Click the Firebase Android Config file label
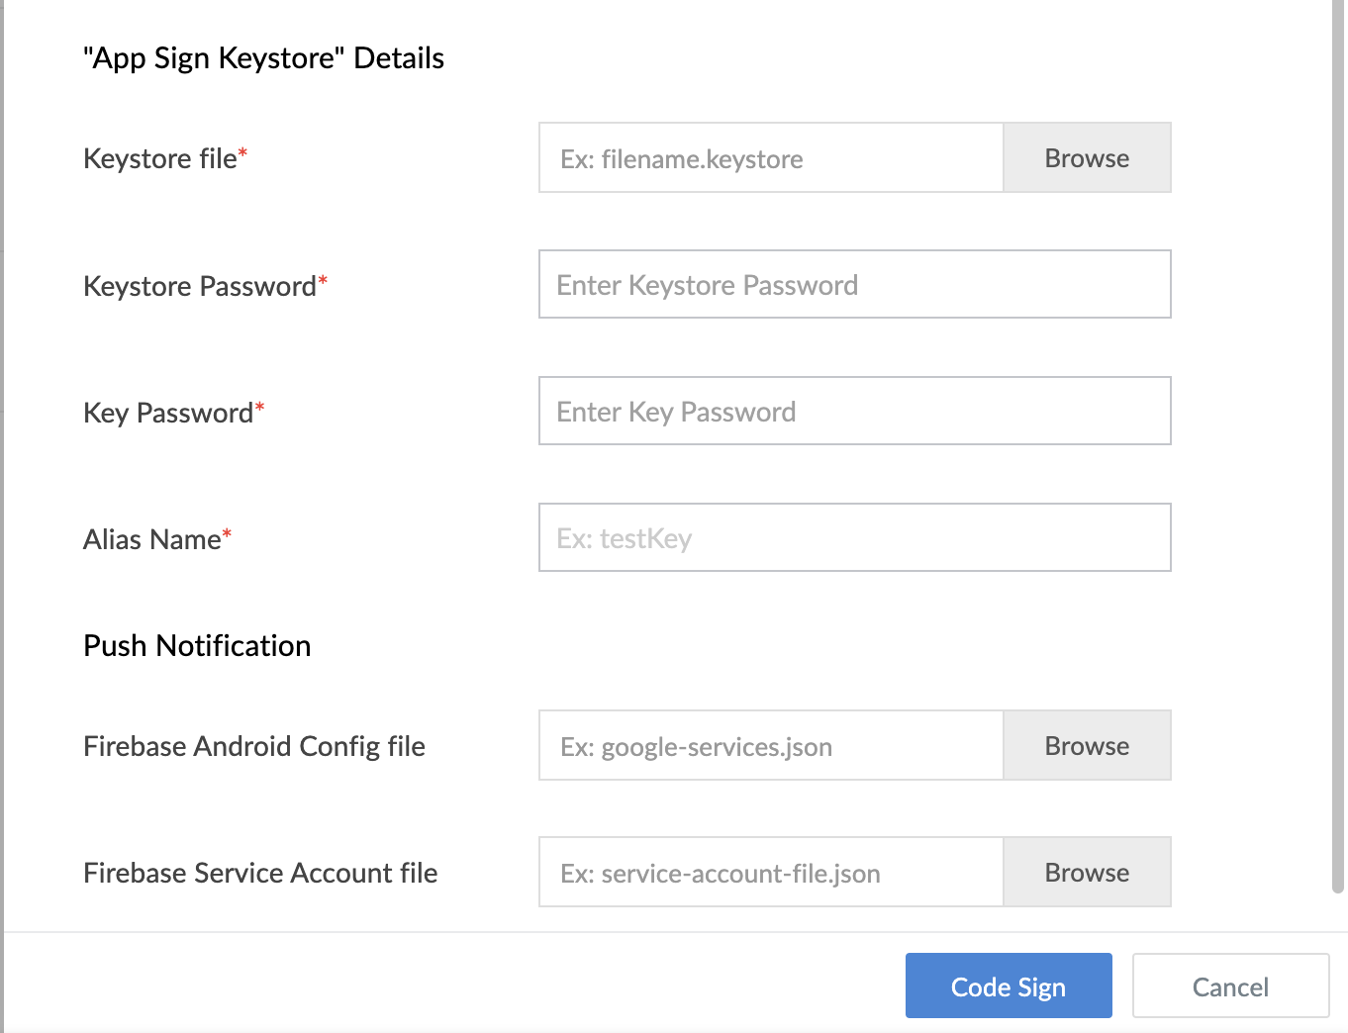Screen dimensions: 1348x1033 254,747
